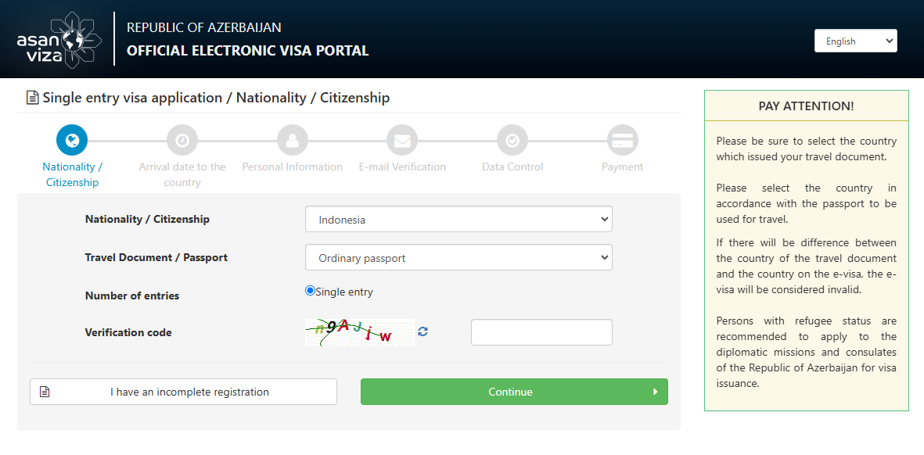The height and width of the screenshot is (455, 924).
Task: Click the E-mail Verification envelope step icon
Action: pos(402,140)
